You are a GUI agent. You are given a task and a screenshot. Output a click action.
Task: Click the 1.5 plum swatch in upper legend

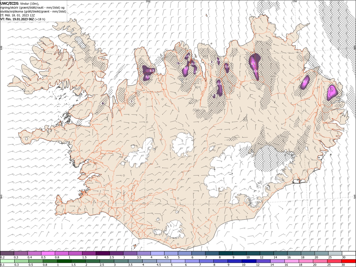89,253
